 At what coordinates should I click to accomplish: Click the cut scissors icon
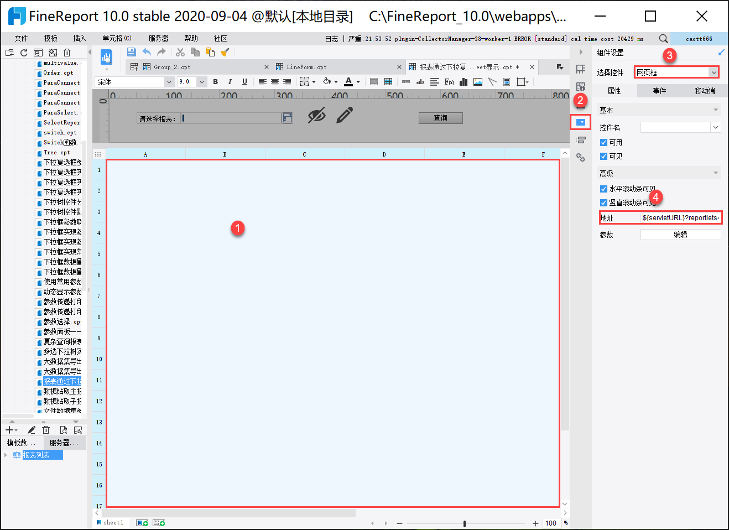coord(180,52)
